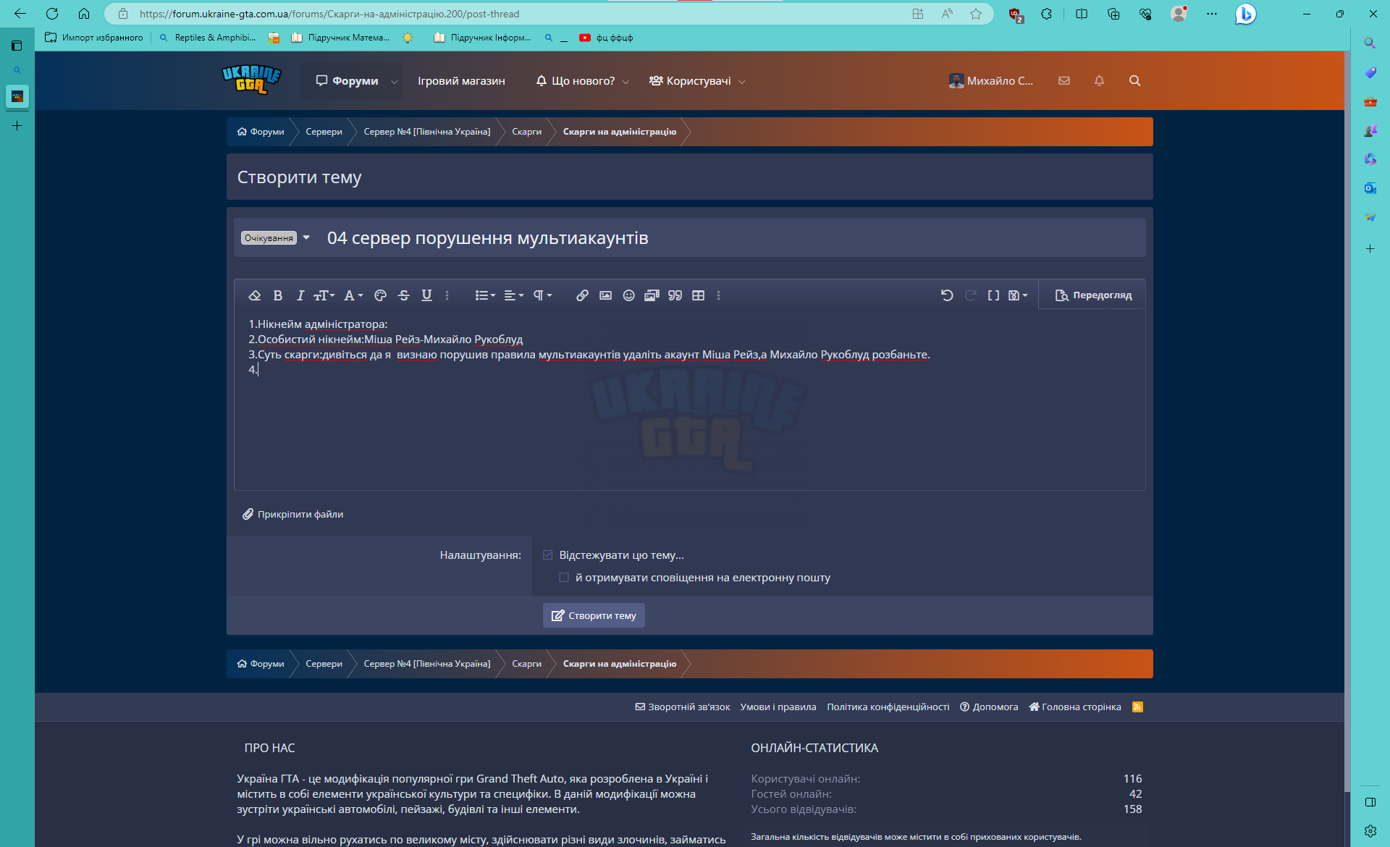The image size is (1390, 847).
Task: Open Що нового? menu item
Action: click(x=576, y=81)
